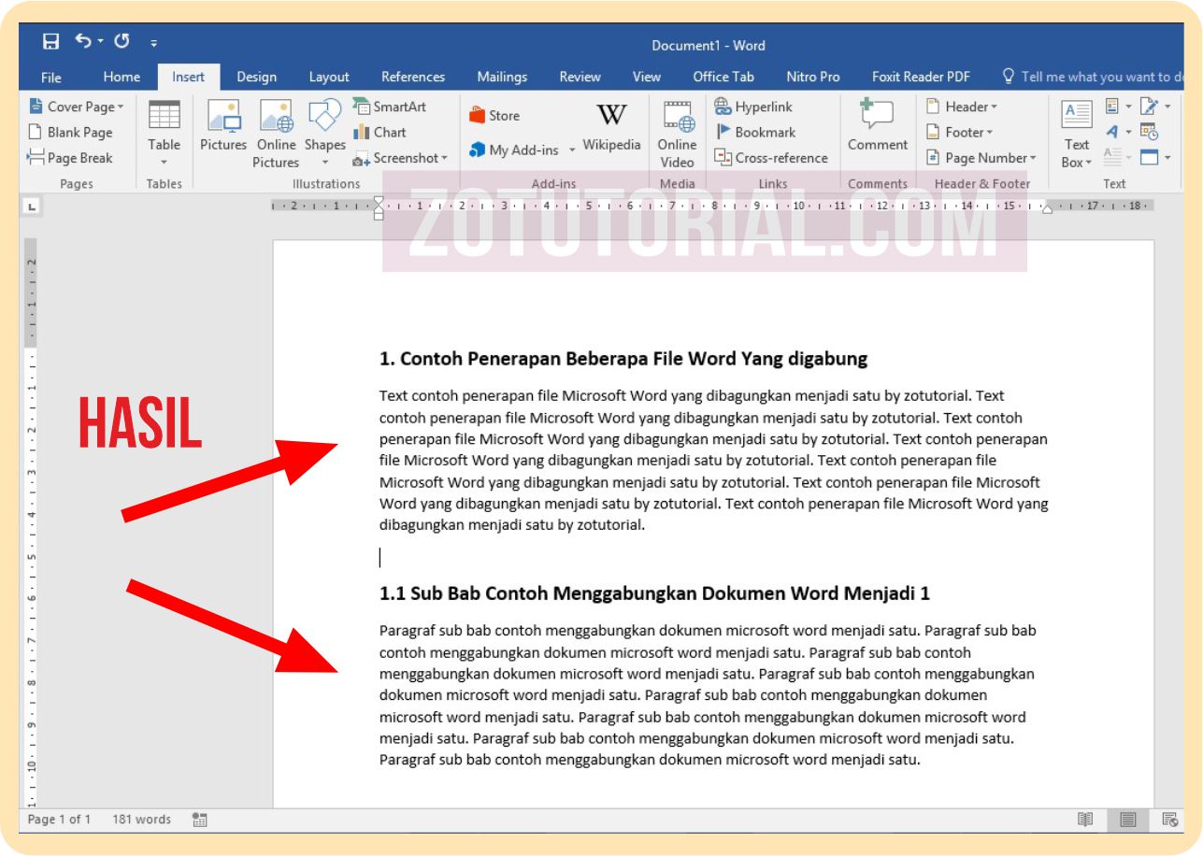1203x856 pixels.
Task: Insert a Page Break
Action: click(70, 158)
